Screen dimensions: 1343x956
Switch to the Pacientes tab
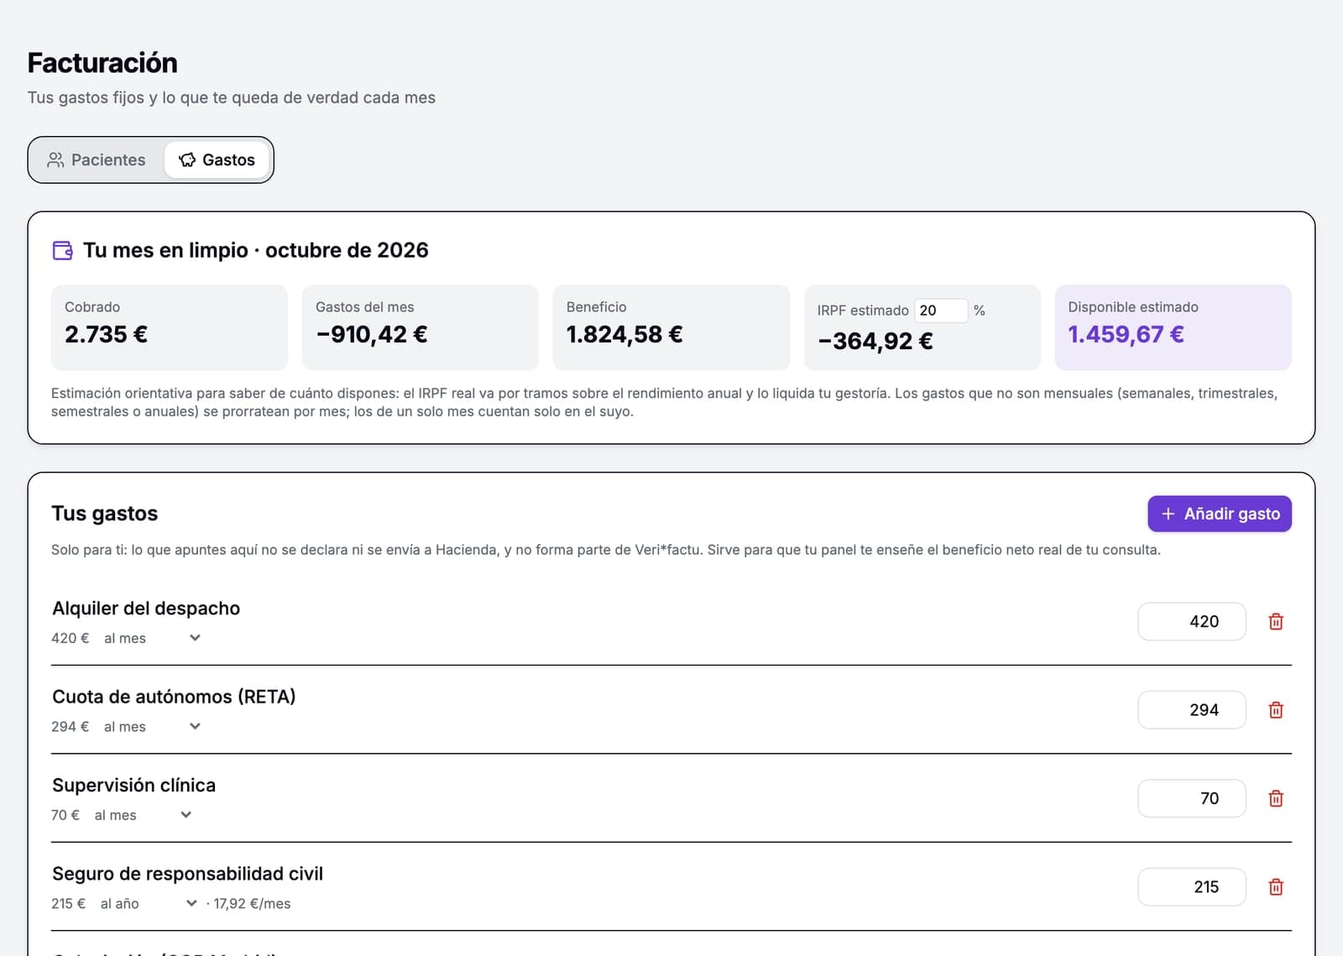97,159
